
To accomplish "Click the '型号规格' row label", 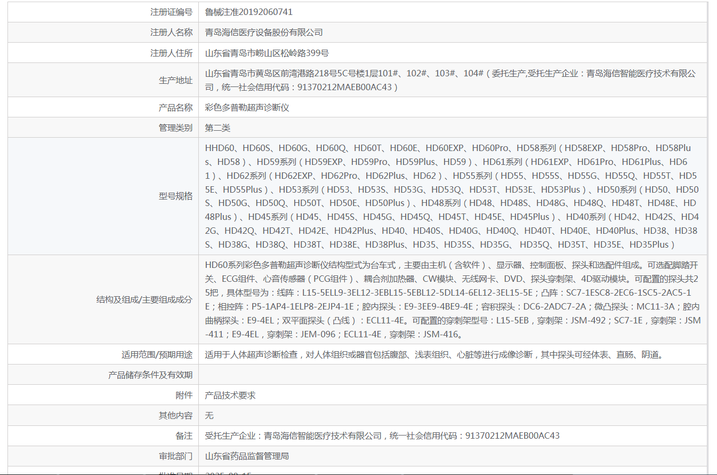I will point(175,196).
